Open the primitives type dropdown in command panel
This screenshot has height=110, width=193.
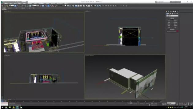tap(172, 16)
